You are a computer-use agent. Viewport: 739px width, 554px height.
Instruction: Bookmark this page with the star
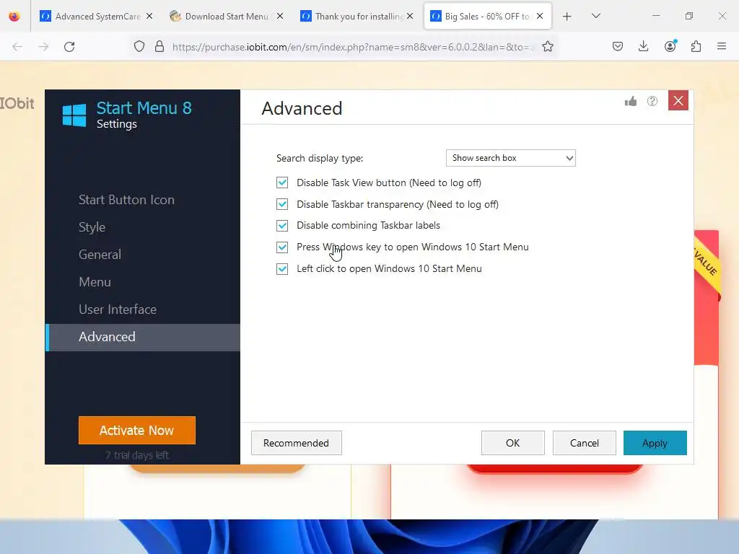tap(548, 47)
